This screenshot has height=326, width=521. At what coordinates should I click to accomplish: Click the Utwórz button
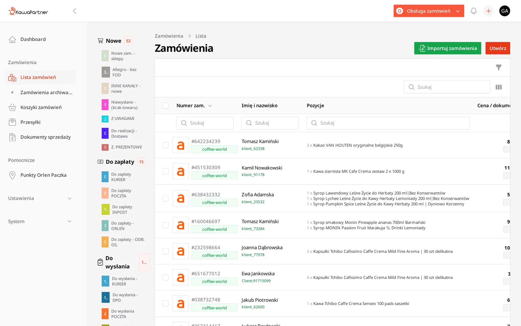coord(498,48)
